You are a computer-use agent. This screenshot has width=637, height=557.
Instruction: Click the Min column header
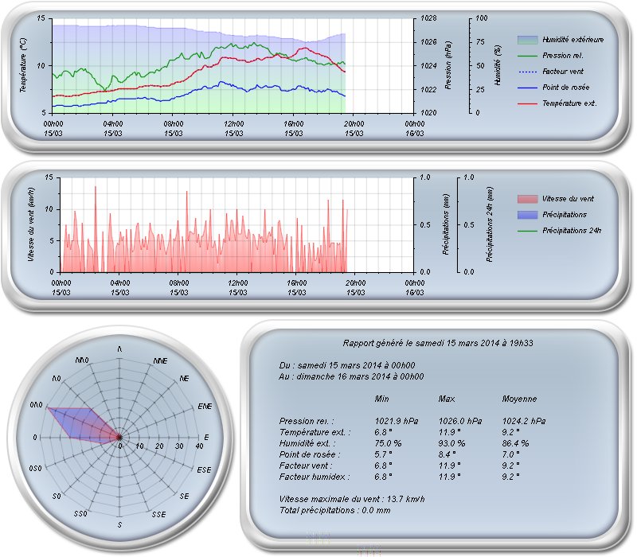click(x=381, y=399)
